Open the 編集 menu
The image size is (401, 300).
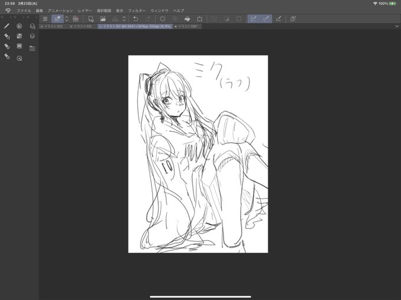(40, 11)
